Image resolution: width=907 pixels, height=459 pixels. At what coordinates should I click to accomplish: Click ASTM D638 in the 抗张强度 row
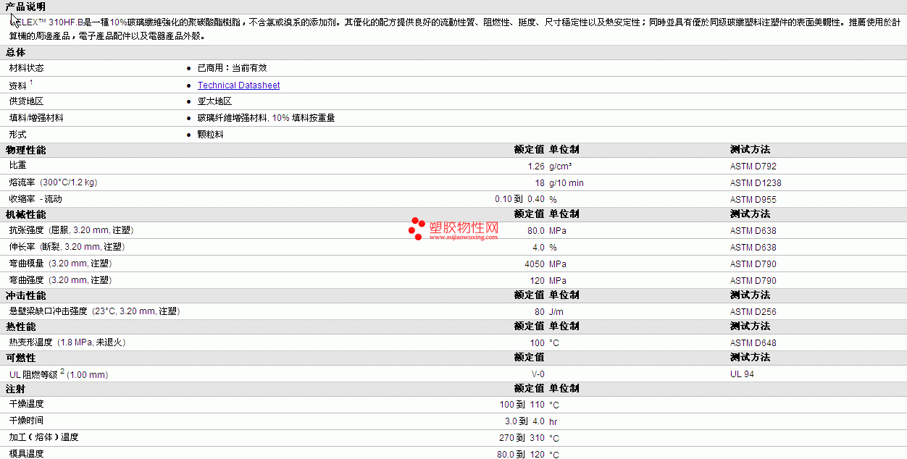point(753,231)
